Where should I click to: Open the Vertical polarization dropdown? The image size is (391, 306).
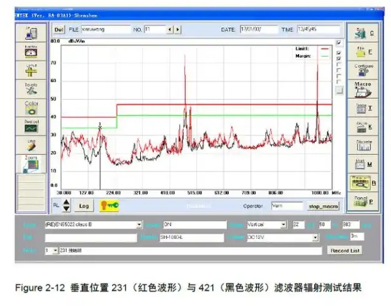coord(283,224)
